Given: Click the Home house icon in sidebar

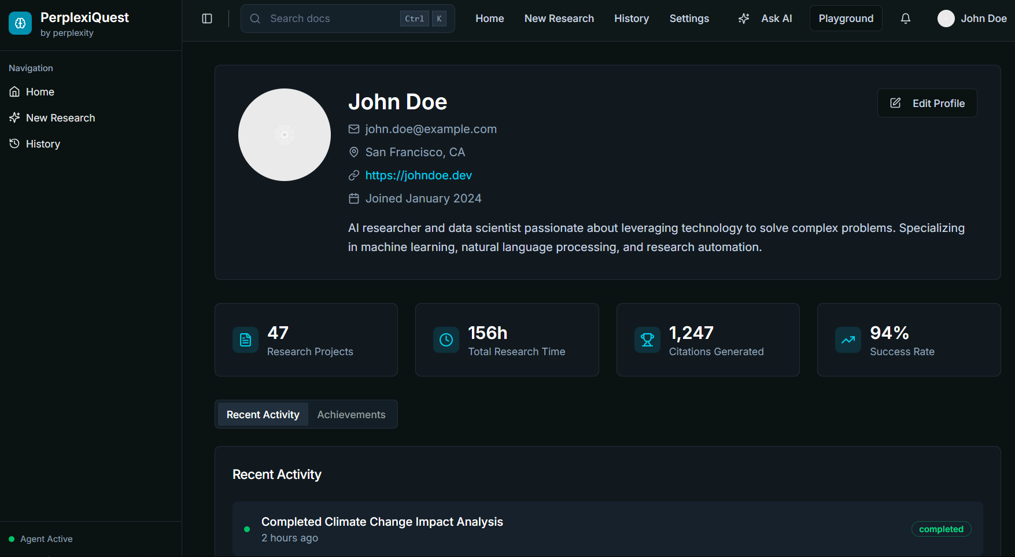Looking at the screenshot, I should point(14,92).
